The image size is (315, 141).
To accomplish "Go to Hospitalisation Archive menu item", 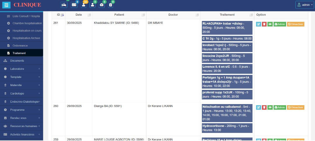I will coord(26,38).
